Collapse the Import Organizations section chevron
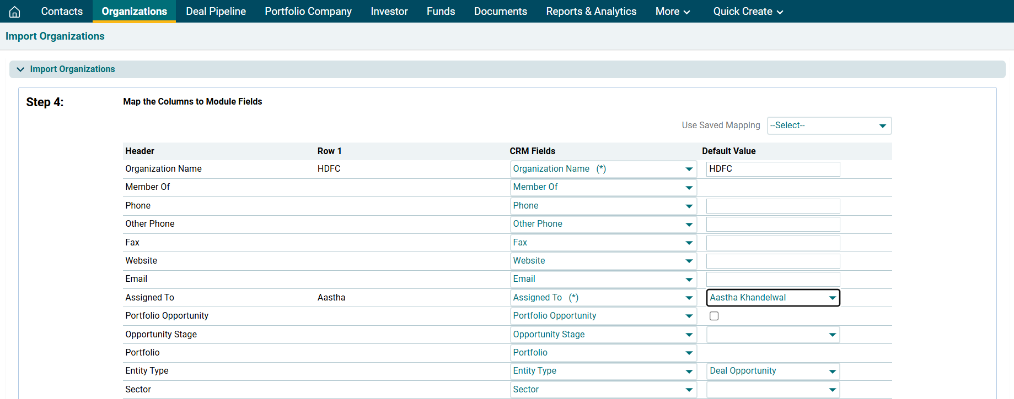 click(x=20, y=69)
